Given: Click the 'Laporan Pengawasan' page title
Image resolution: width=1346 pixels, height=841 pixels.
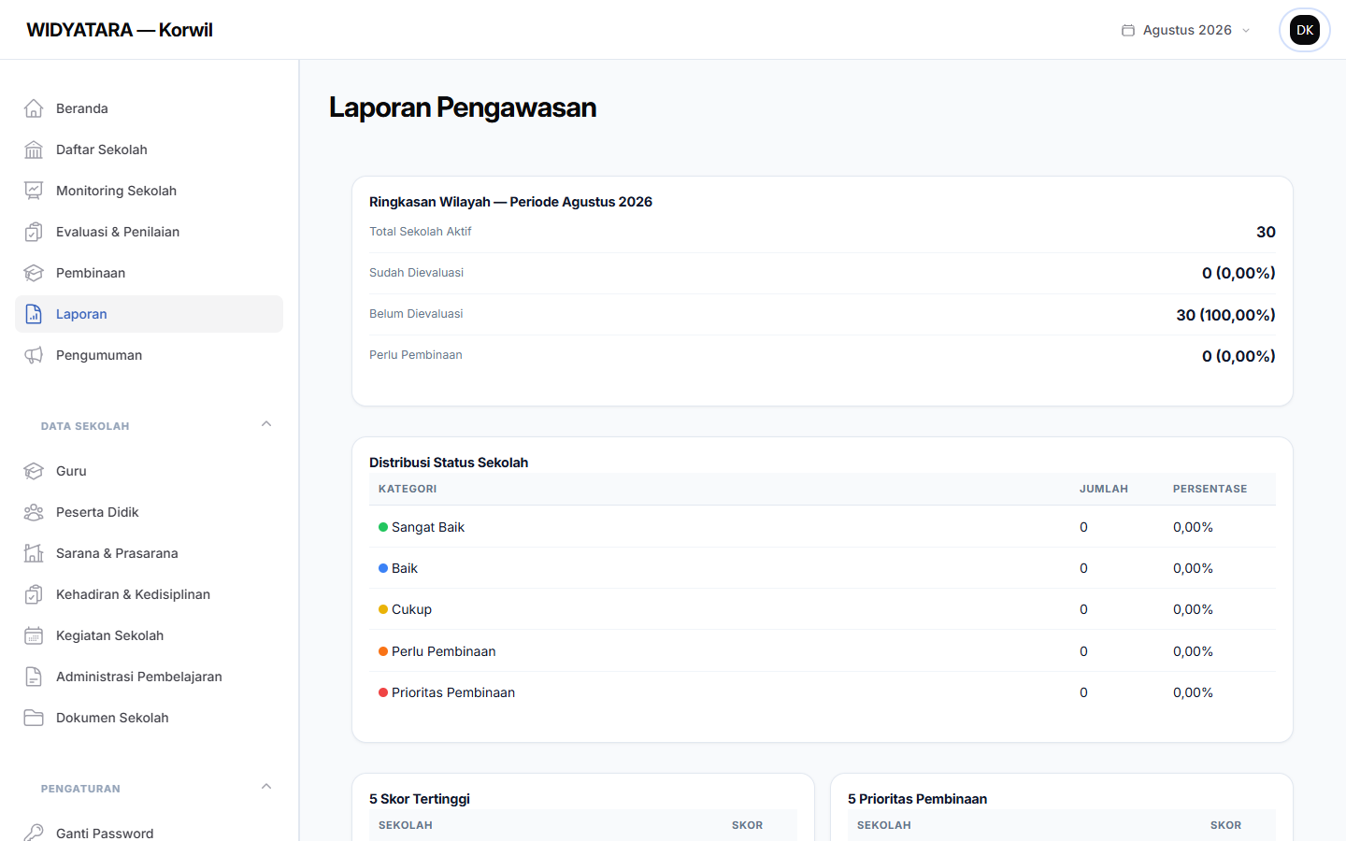Looking at the screenshot, I should tap(463, 107).
